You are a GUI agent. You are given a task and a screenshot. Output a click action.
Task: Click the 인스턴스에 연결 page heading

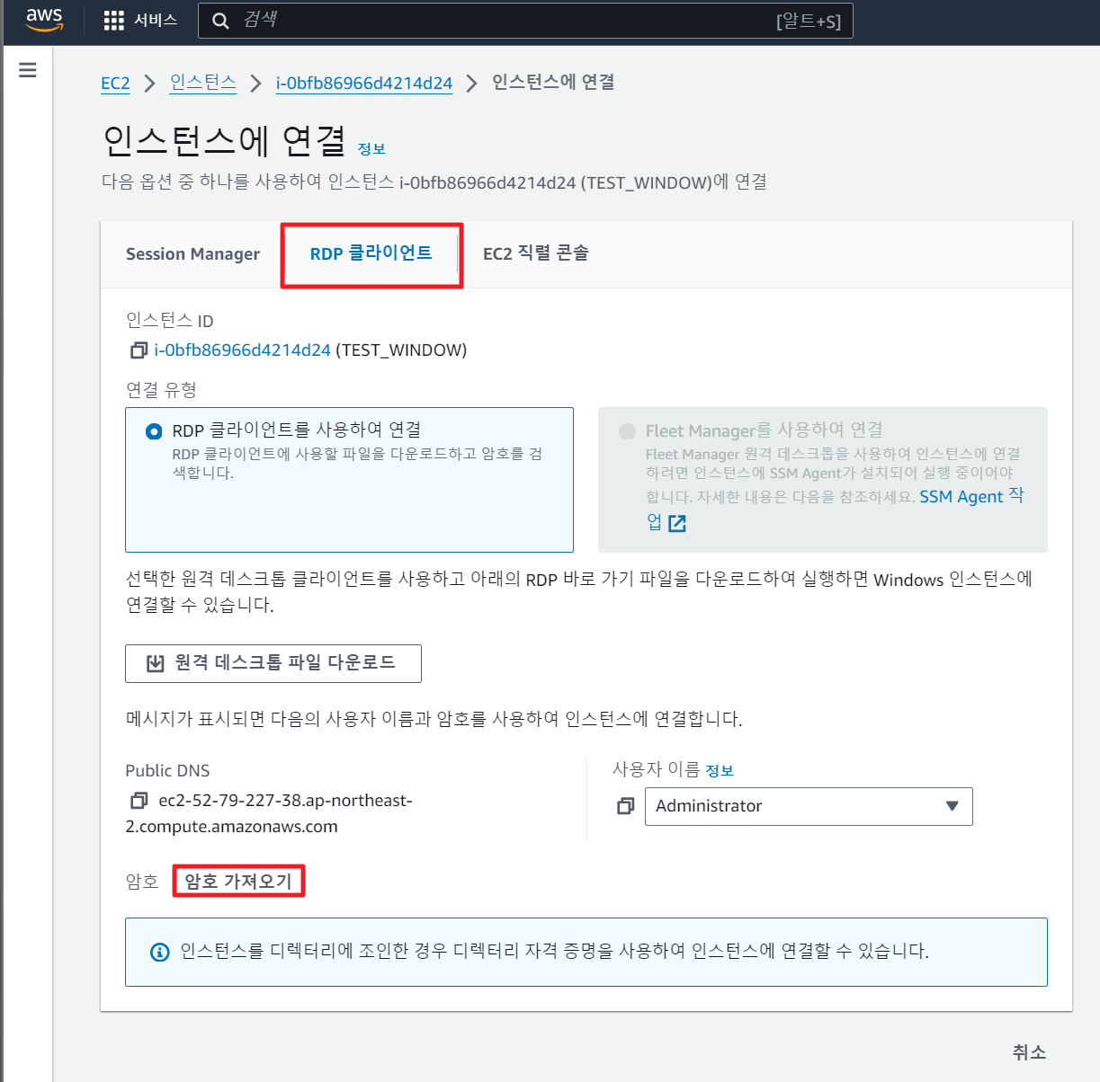225,140
